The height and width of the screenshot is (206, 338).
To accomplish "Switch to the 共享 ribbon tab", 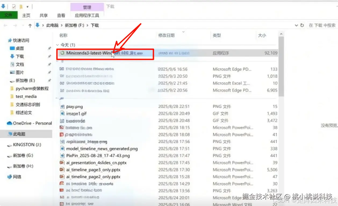I will pos(44,15).
